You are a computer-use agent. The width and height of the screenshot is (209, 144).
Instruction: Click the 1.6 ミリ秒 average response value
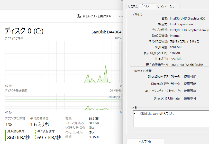(40, 124)
